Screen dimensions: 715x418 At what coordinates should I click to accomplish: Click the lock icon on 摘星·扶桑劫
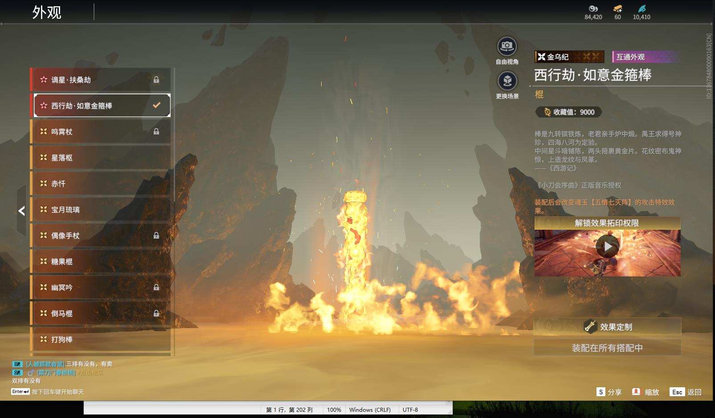coord(156,80)
